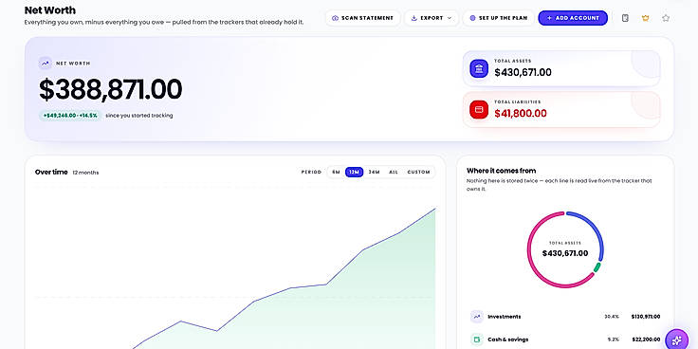
Task: Click the Investments amount $130,971.00
Action: point(646,317)
